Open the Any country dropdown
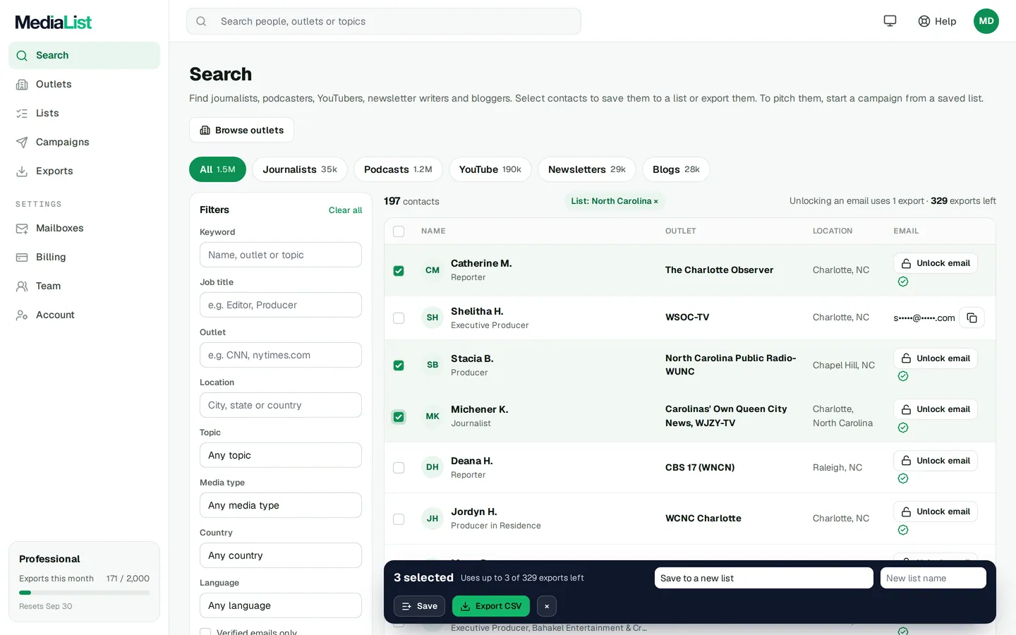 [281, 555]
